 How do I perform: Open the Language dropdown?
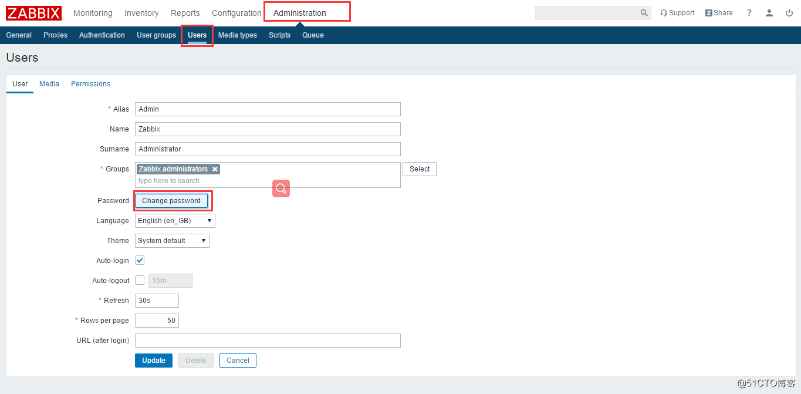click(x=174, y=220)
